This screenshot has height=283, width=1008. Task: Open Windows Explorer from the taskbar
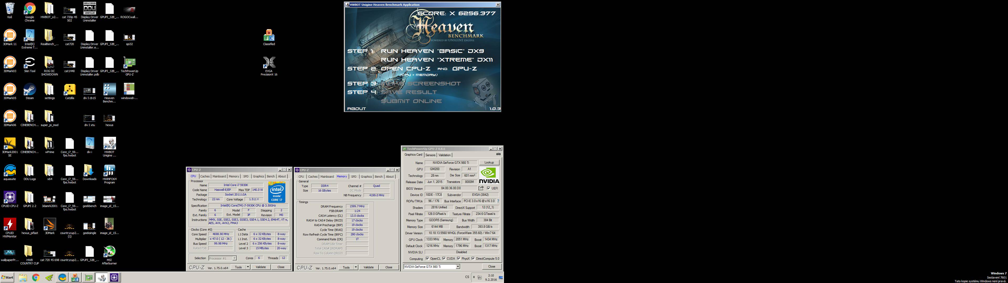tap(23, 277)
